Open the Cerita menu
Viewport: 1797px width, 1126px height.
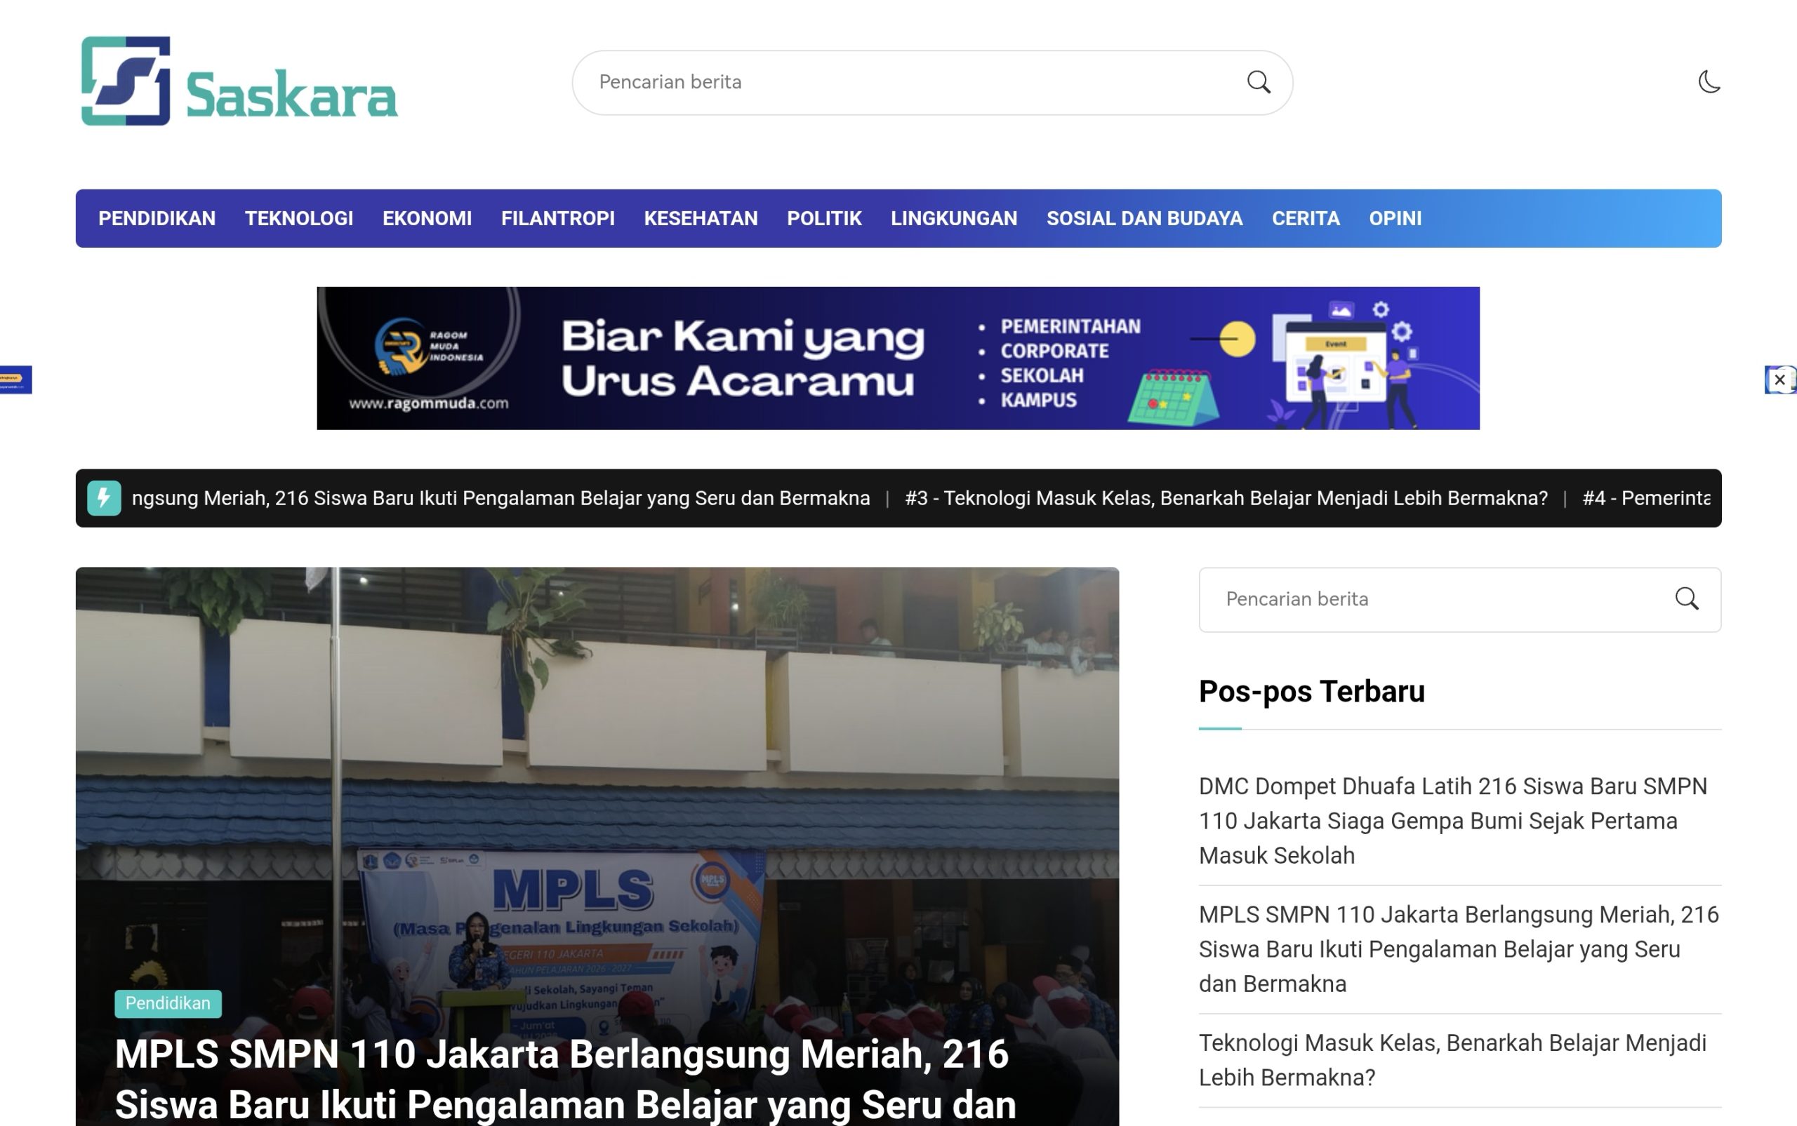point(1306,218)
